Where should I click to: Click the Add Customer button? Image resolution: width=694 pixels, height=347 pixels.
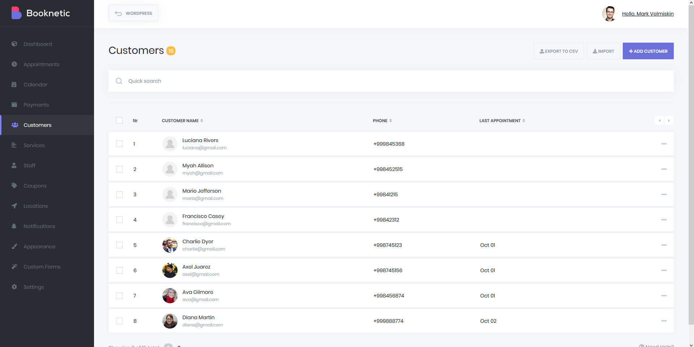pos(648,51)
